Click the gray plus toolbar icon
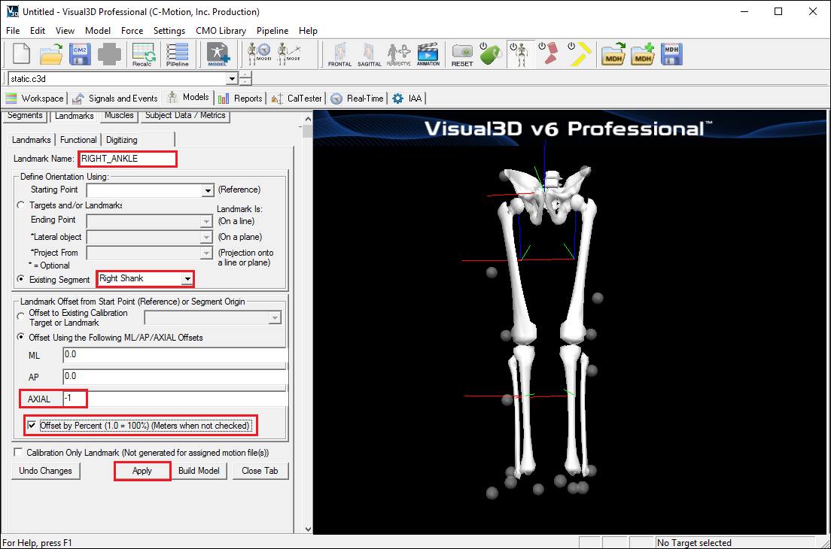The image size is (831, 549). pyautogui.click(x=109, y=54)
